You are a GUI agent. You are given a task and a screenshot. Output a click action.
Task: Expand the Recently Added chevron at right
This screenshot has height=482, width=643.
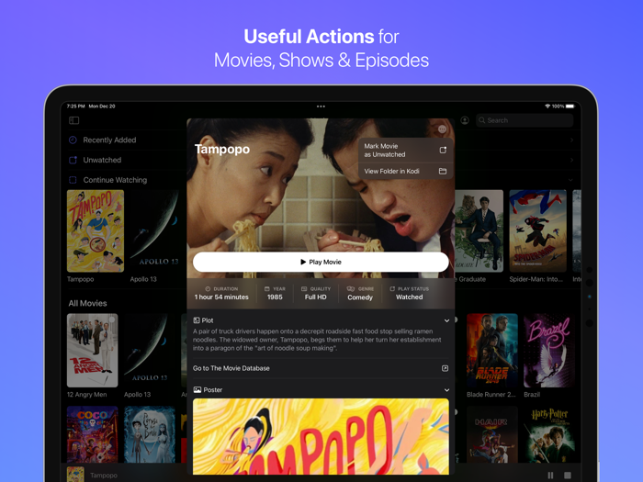coord(571,140)
